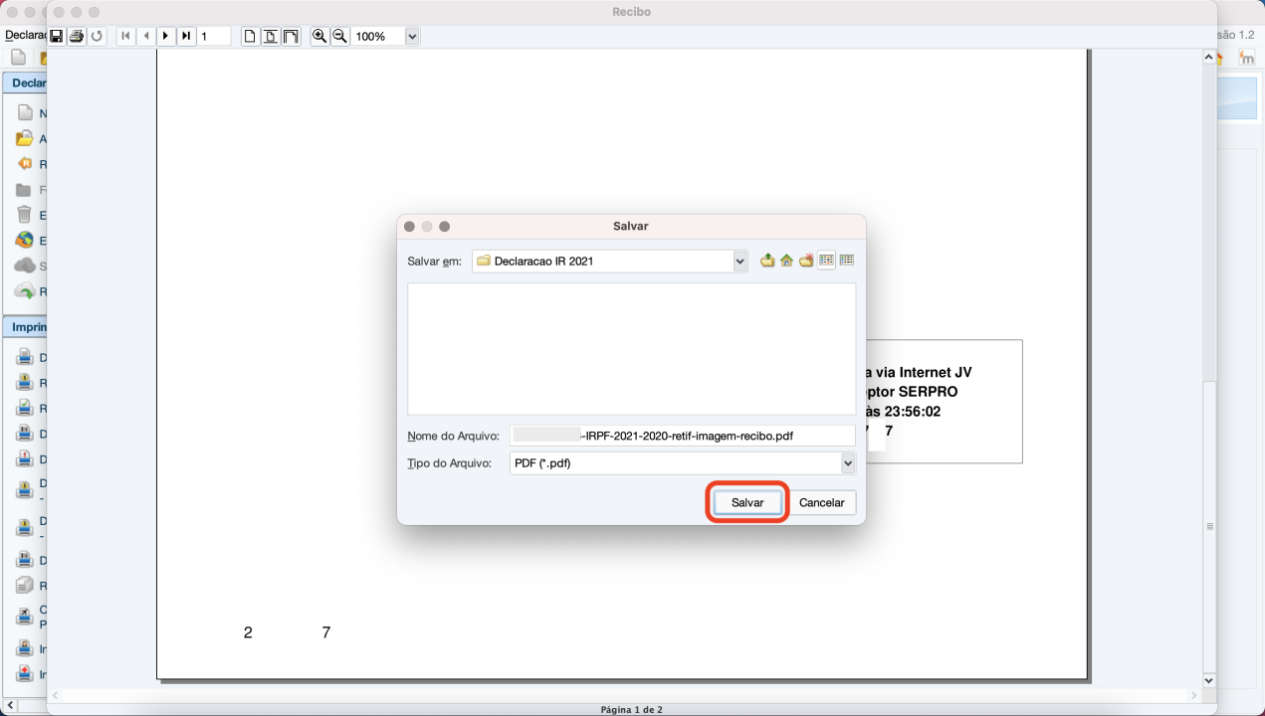Click Cancelar to dismiss the save dialog
1265x716 pixels.
coord(821,502)
